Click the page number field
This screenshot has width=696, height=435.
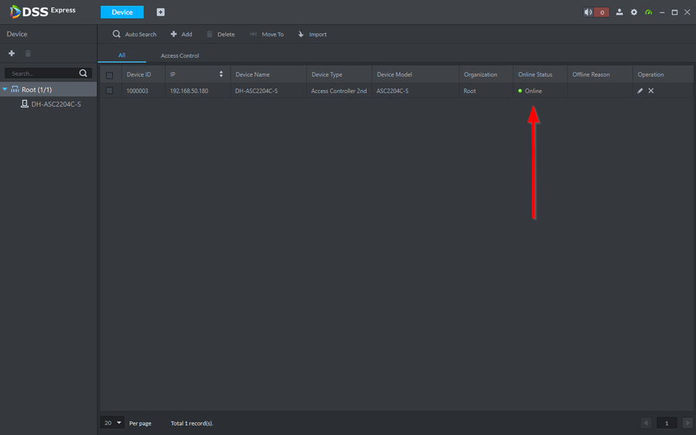point(667,423)
